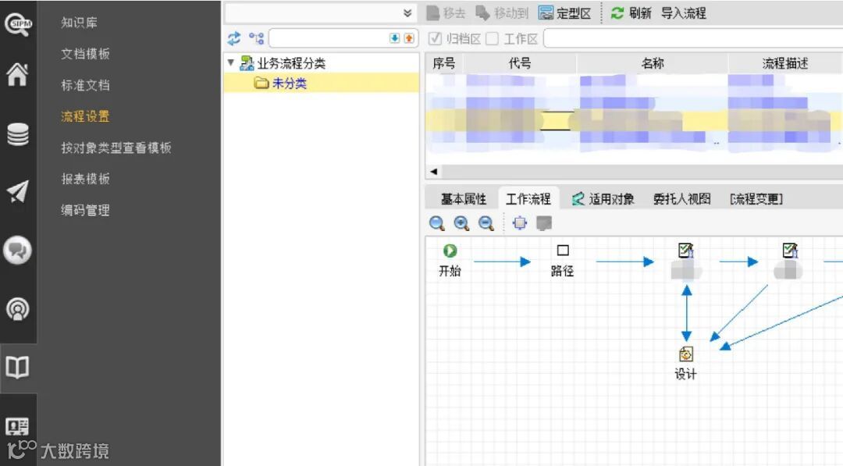Toggle the 工作区 checkbox
Image resolution: width=843 pixels, height=466 pixels.
coord(492,39)
